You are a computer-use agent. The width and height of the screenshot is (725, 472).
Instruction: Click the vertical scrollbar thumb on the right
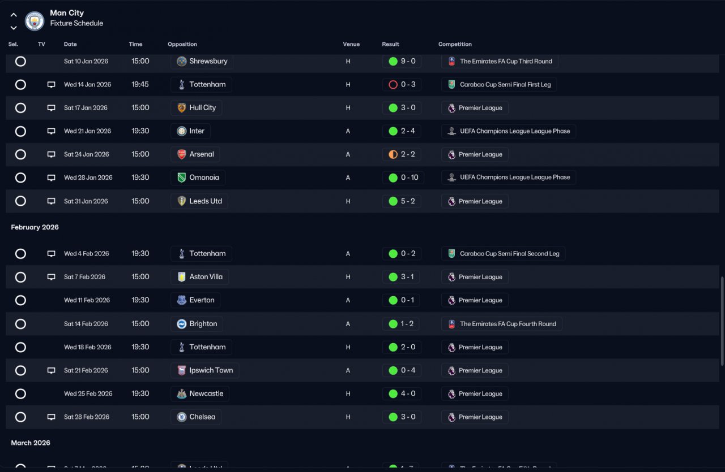722,322
